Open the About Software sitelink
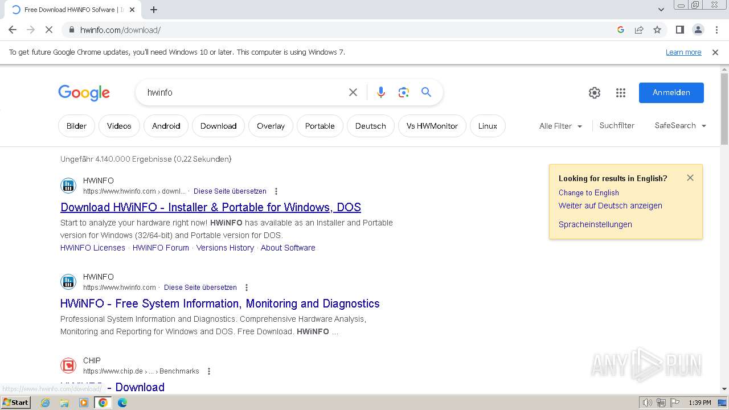Image resolution: width=729 pixels, height=410 pixels. 288,248
